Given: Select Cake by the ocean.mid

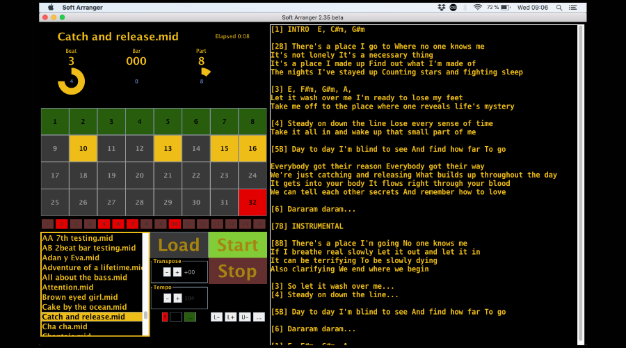Looking at the screenshot, I should [92, 307].
